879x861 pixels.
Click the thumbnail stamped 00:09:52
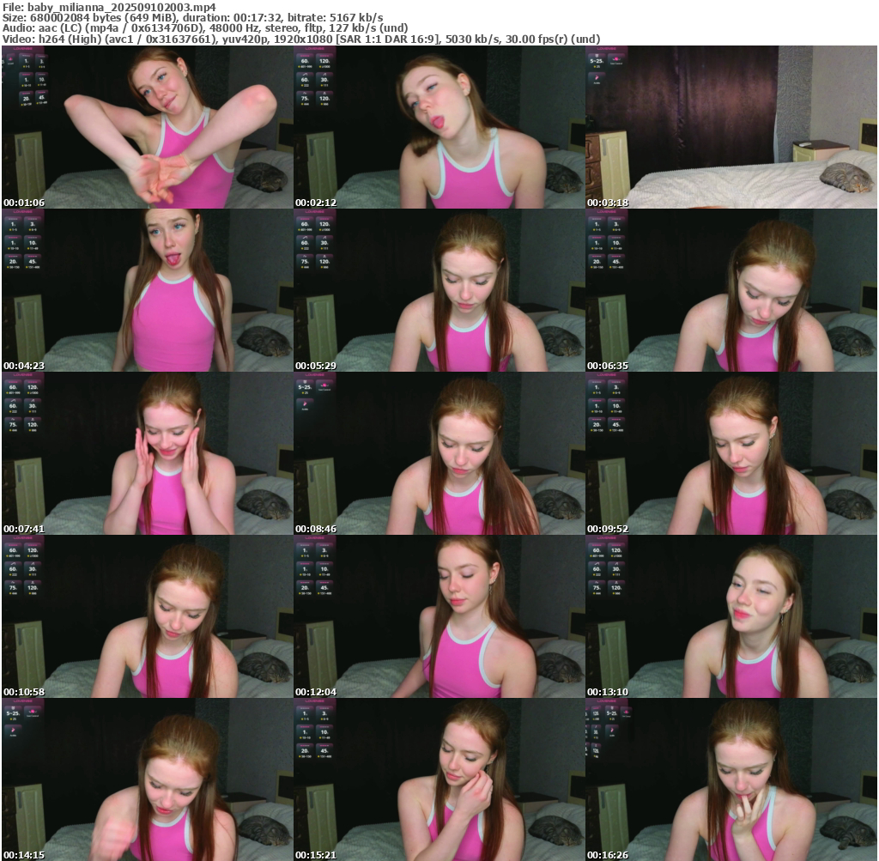click(730, 453)
